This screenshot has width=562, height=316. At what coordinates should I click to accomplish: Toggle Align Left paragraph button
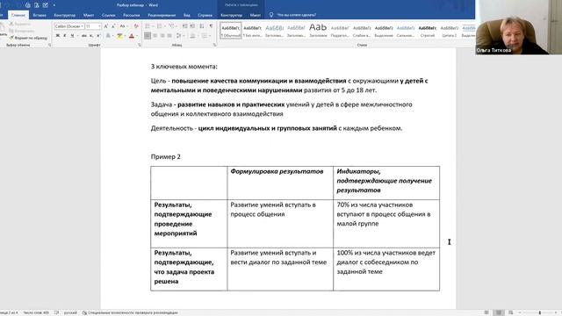click(148, 36)
